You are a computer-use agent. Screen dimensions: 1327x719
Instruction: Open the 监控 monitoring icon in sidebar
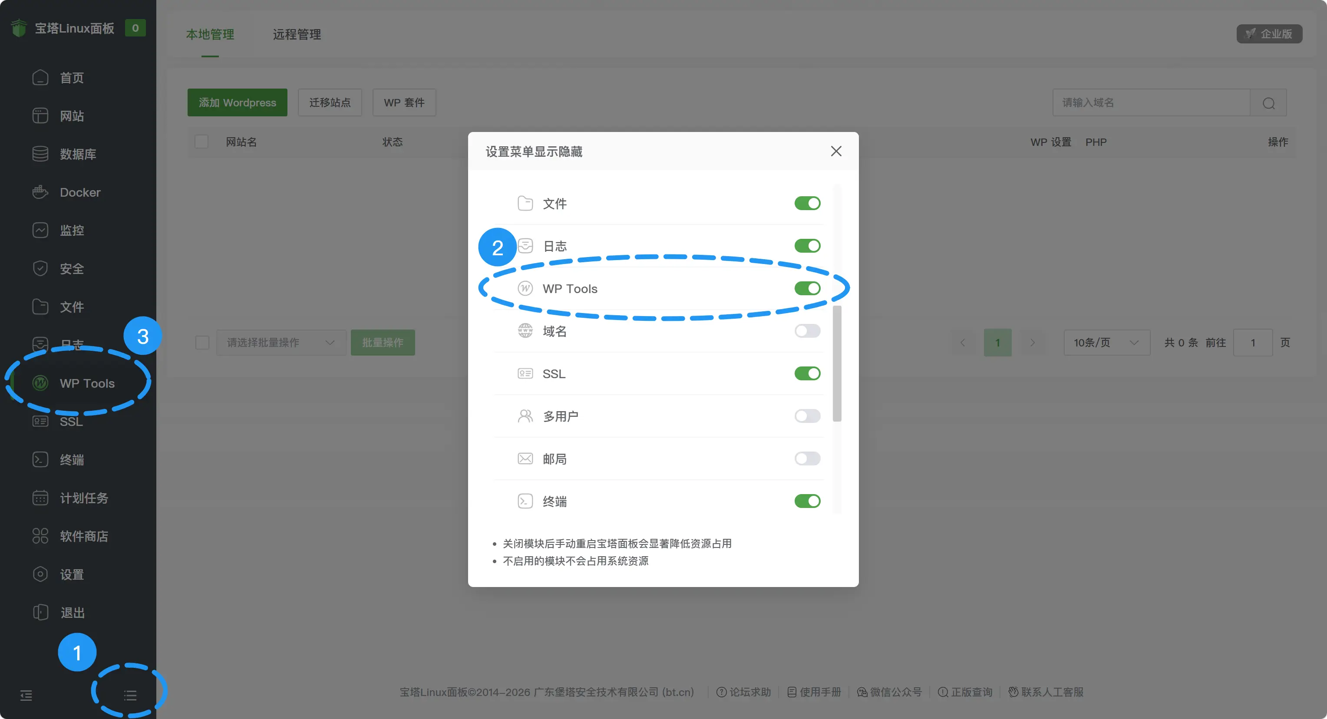point(40,230)
